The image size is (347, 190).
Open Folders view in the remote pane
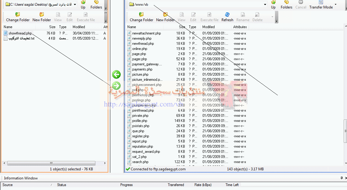coord(286,5)
